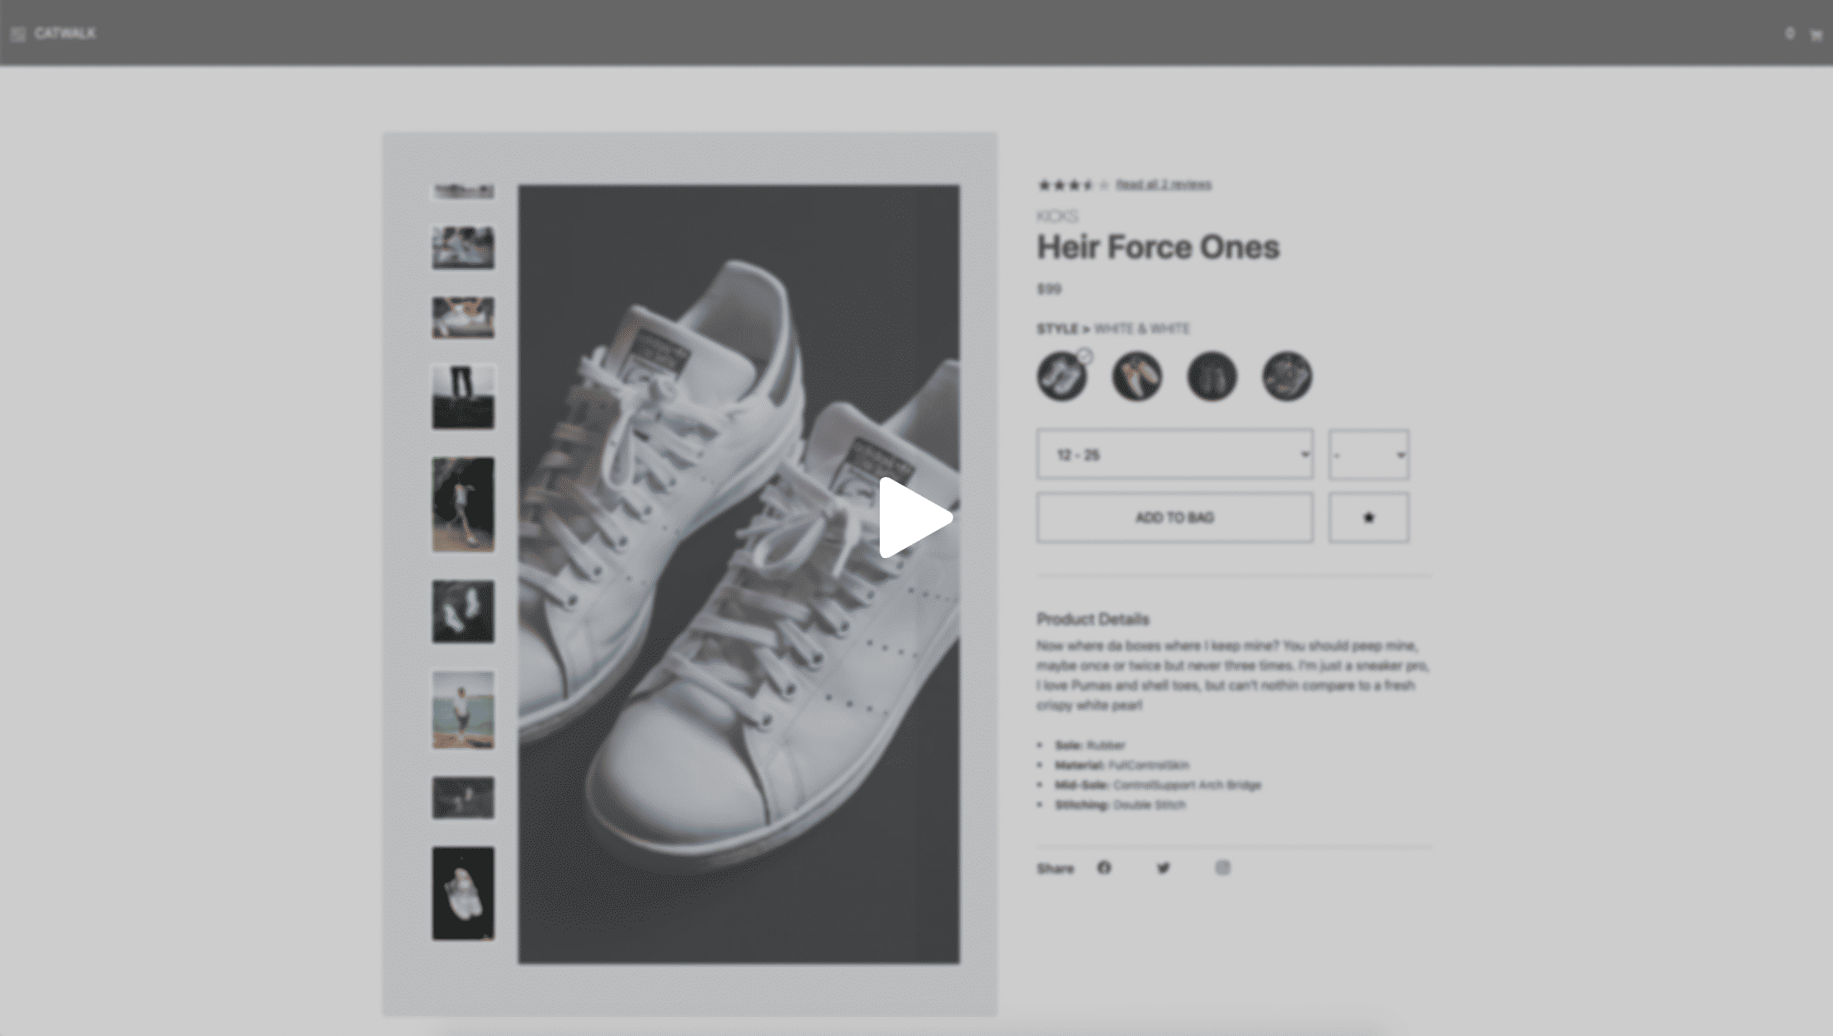Screen dimensions: 1833x1036
Task: Open the size dropdown showing 12 - 25
Action: pyautogui.click(x=1174, y=454)
